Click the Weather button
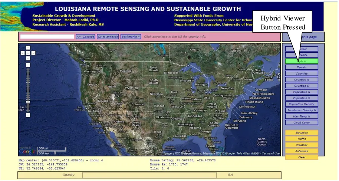The height and width of the screenshot is (181, 339). pos(302,145)
